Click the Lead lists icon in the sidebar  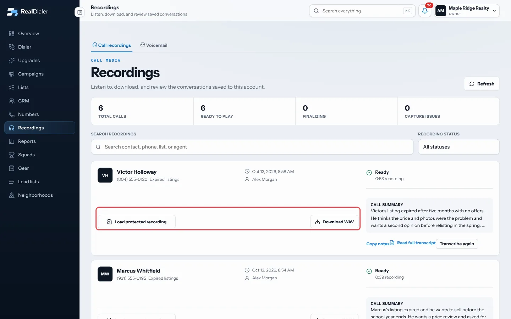12,182
